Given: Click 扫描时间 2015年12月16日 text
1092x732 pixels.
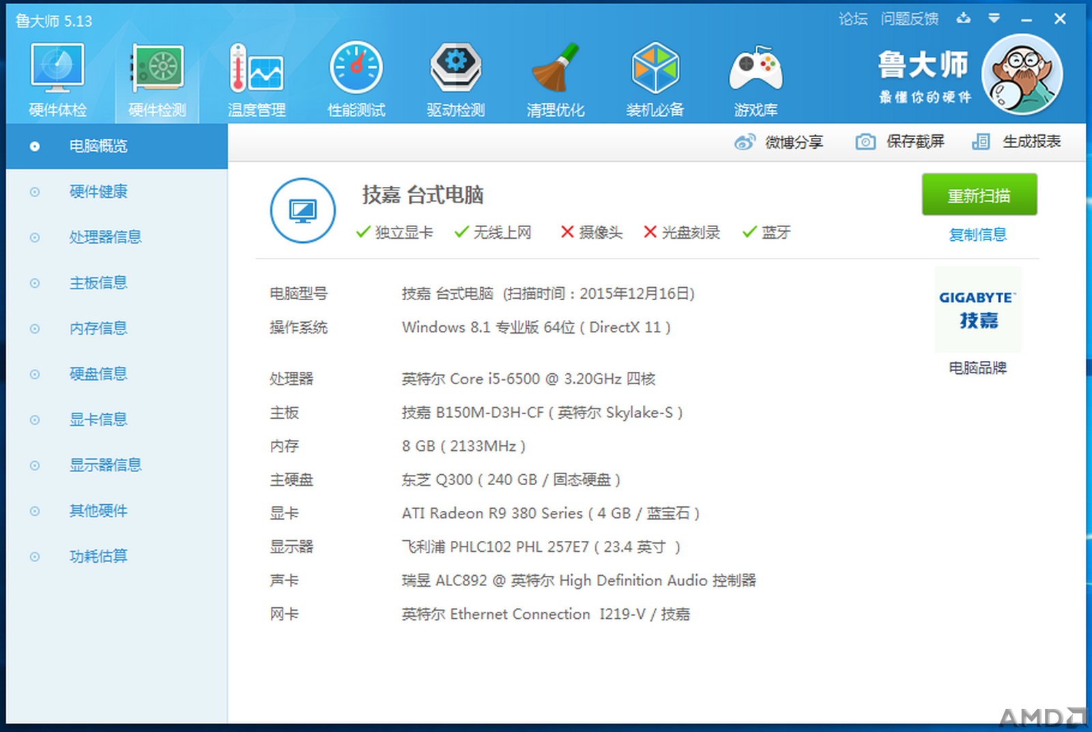Looking at the screenshot, I should pyautogui.click(x=599, y=294).
